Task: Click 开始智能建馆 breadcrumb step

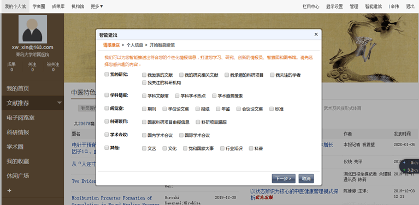Action: coord(162,45)
